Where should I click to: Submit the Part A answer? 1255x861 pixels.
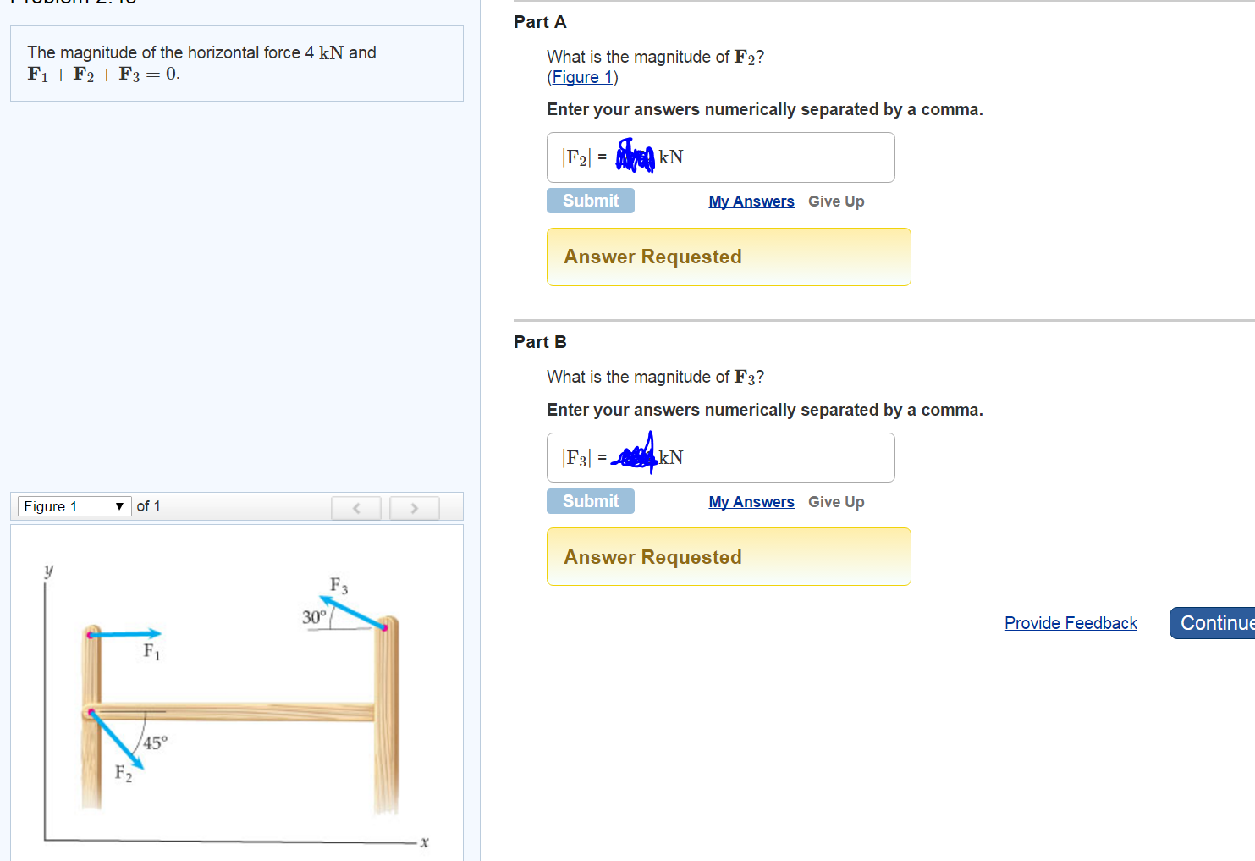590,200
